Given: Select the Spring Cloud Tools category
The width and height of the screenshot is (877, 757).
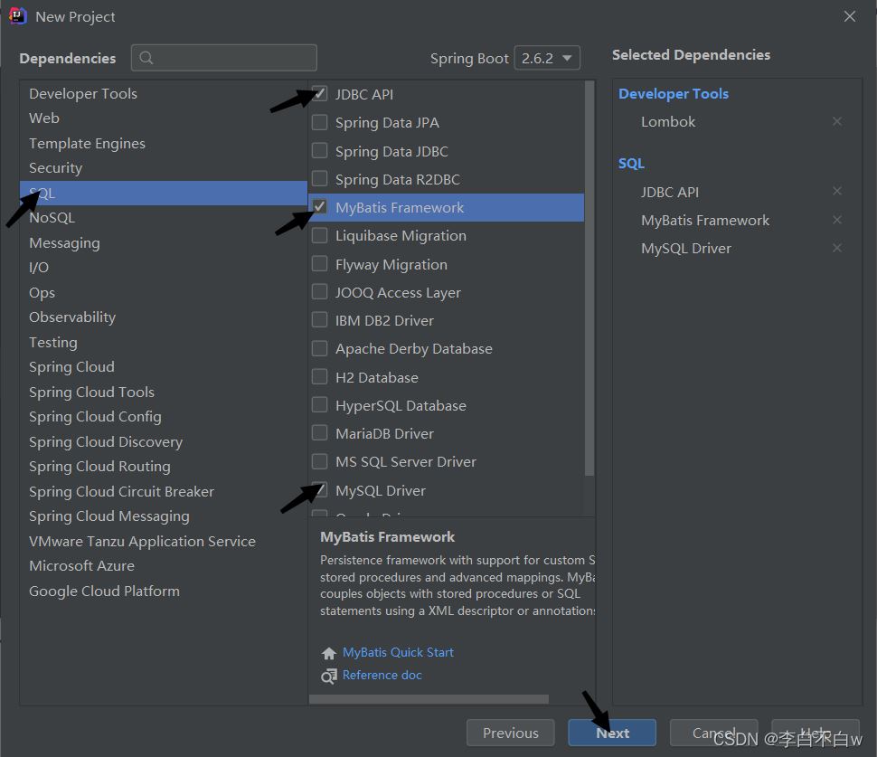Looking at the screenshot, I should point(164,392).
